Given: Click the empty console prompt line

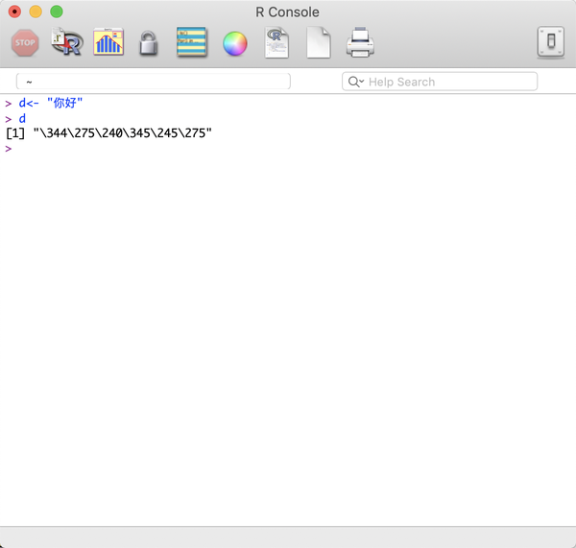Looking at the screenshot, I should (x=192, y=149).
